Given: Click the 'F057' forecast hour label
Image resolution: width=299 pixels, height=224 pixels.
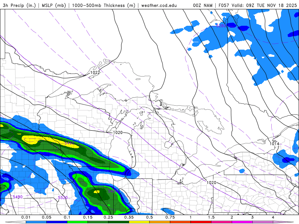Looking at the screenshot, I should pyautogui.click(x=224, y=5).
